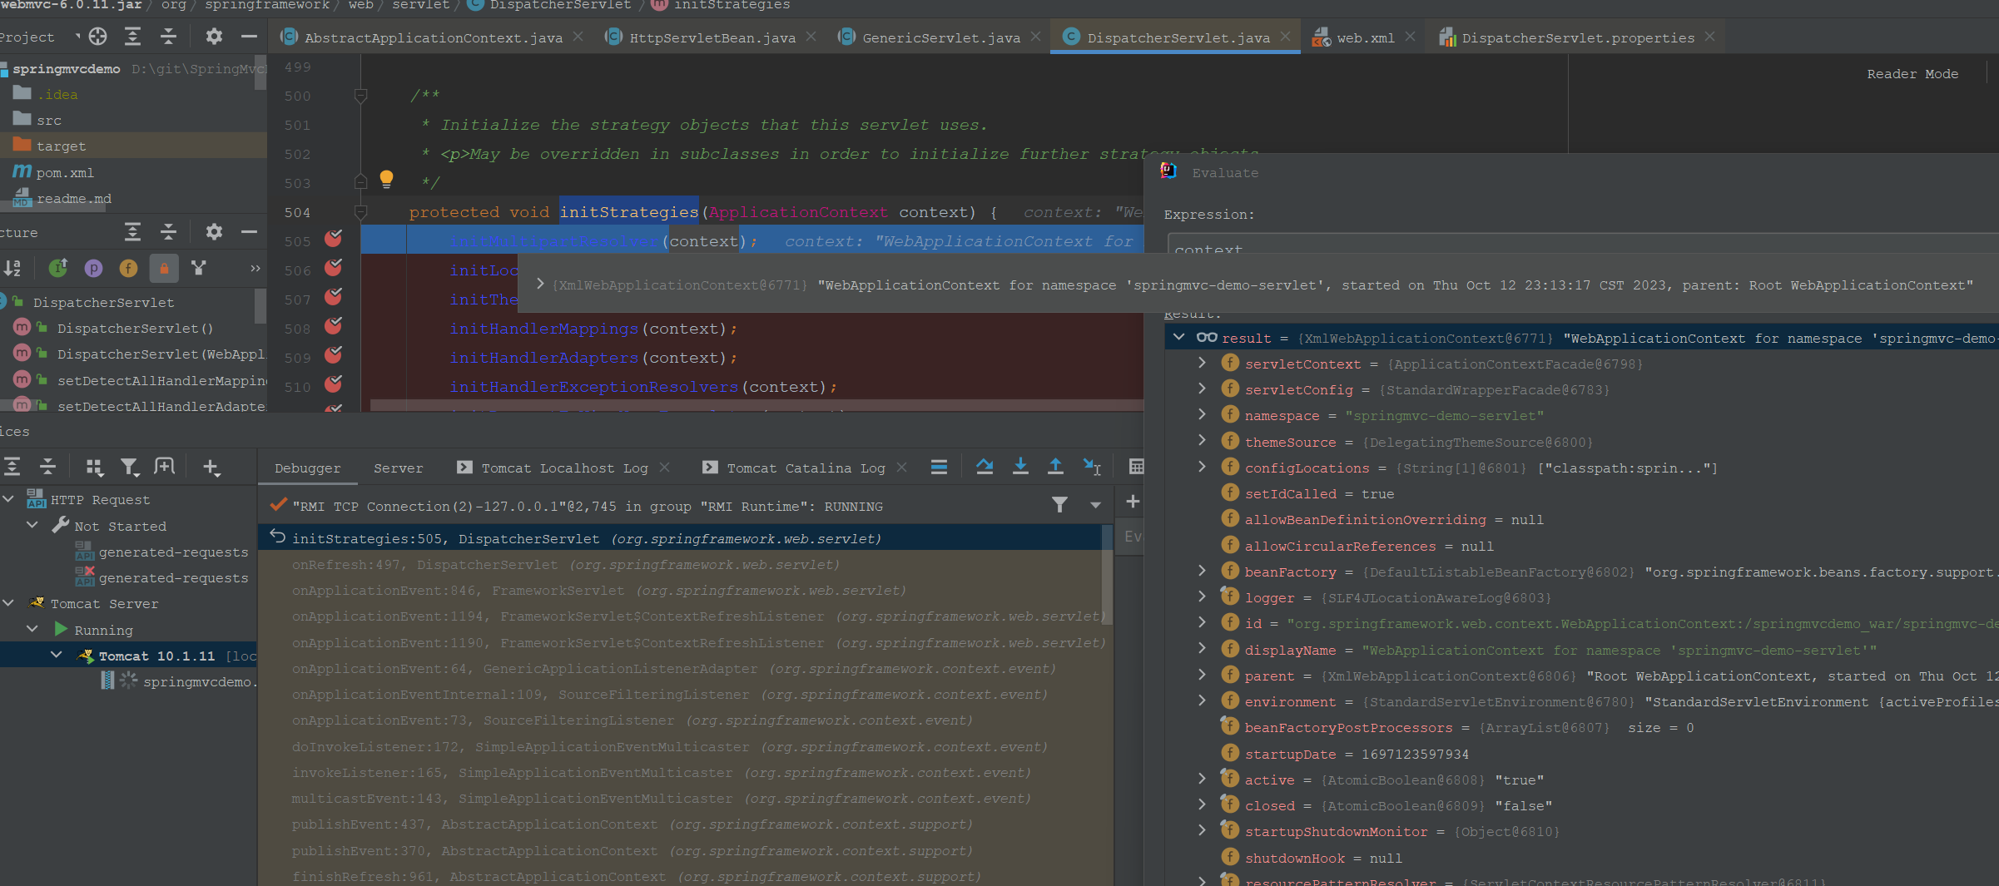Viewport: 1999px width, 886px height.
Task: Switch to AbstractApplicationContext.java tab
Action: tap(434, 37)
